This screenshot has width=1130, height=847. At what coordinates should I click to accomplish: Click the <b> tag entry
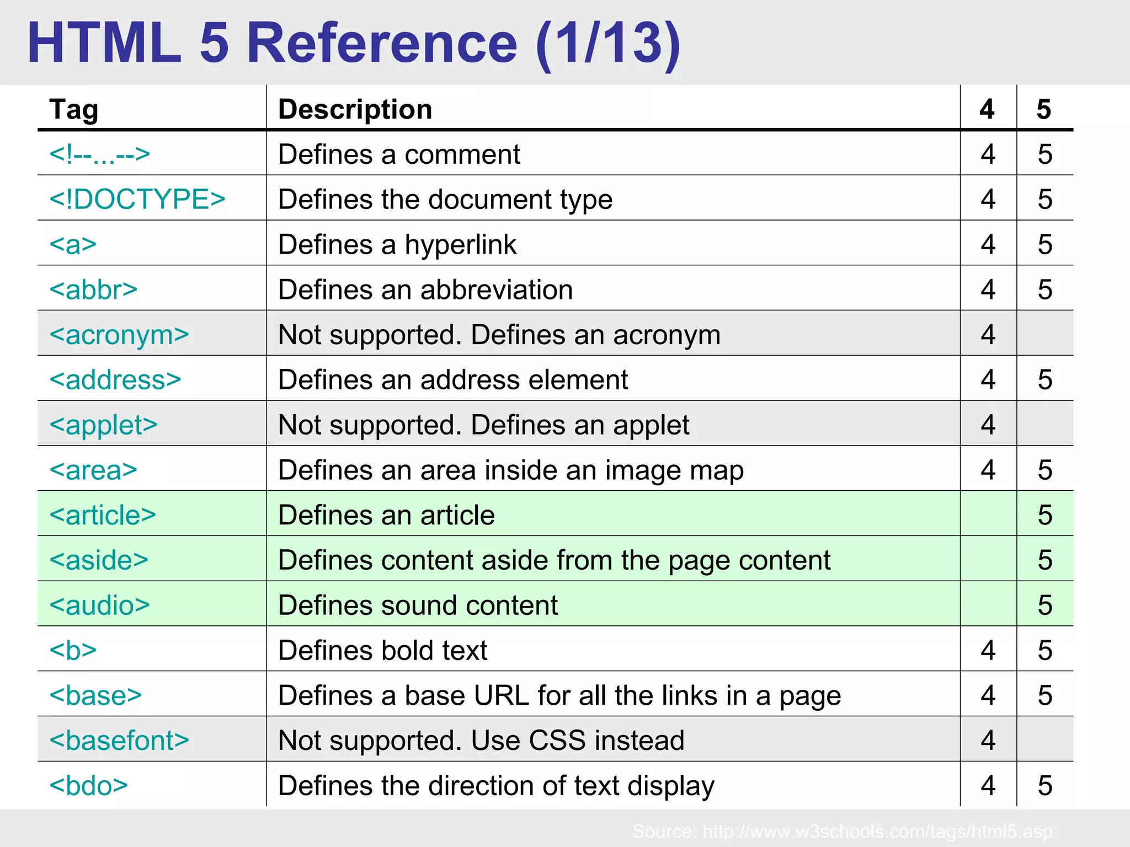click(73, 651)
